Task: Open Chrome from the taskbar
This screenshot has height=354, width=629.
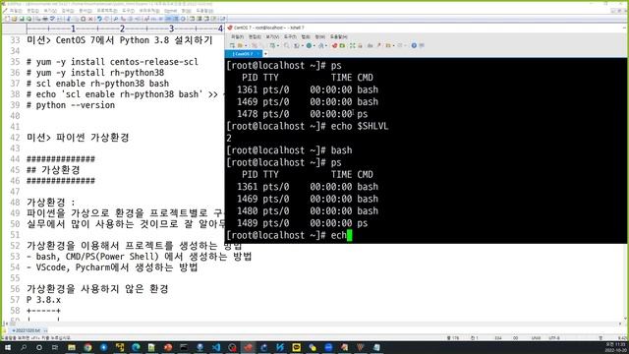Action: pyautogui.click(x=87, y=347)
